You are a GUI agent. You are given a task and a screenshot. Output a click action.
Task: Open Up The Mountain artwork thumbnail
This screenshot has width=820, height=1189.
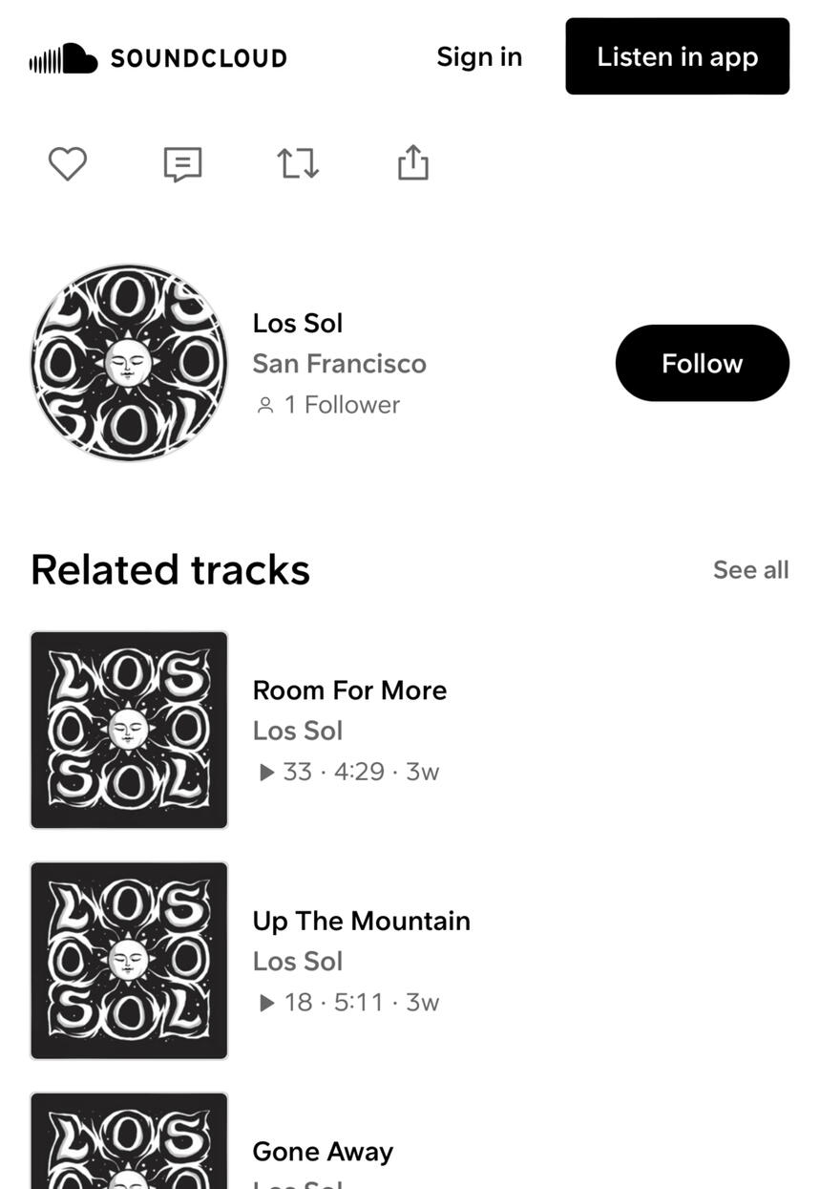[x=129, y=960]
